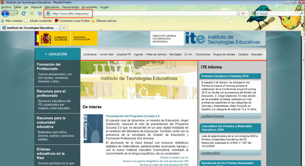Open the Agenda nav link
This screenshot has width=305, height=166.
138,54
